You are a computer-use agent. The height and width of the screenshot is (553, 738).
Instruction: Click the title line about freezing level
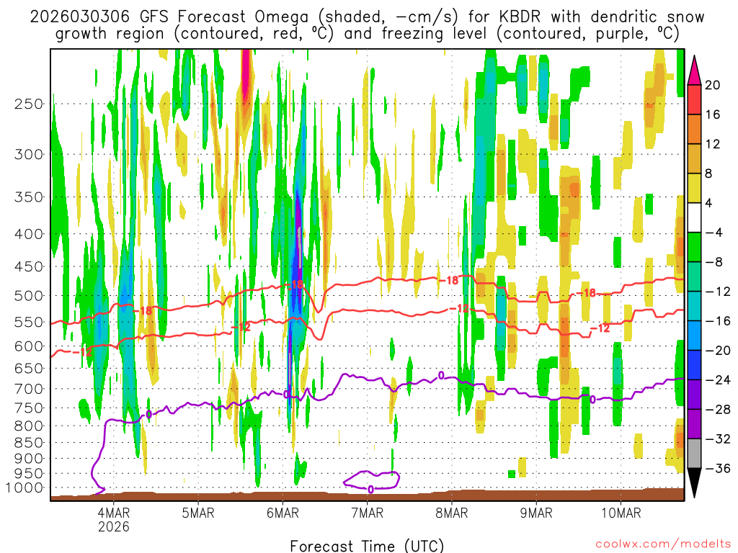point(367,34)
